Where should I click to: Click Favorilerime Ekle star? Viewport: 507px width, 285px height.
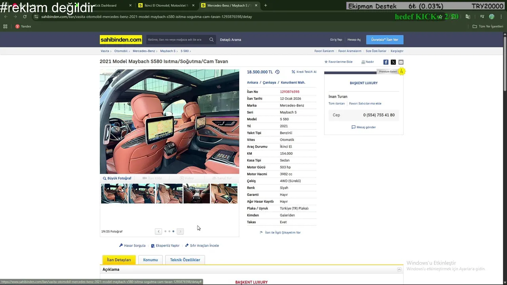click(326, 62)
